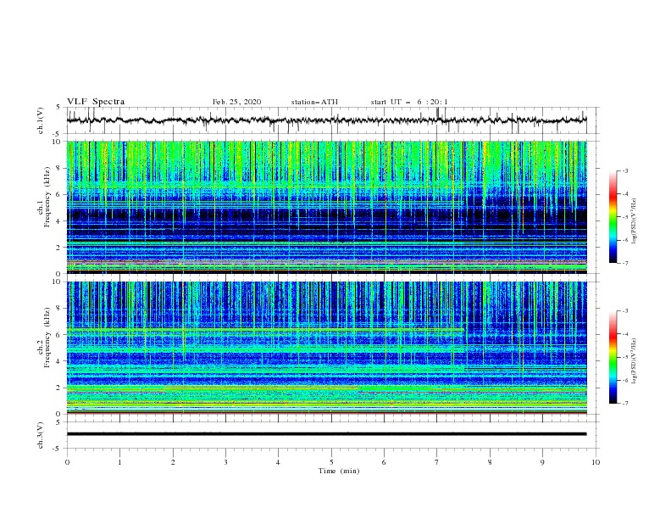The image size is (671, 519).
Task: Click the ch.3 flat voltage trace
Action: (x=326, y=434)
